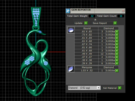This screenshot has width=135, height=101.
Task: Click the green arrow for .61 X .65 row
Action: pyautogui.click(x=117, y=31)
